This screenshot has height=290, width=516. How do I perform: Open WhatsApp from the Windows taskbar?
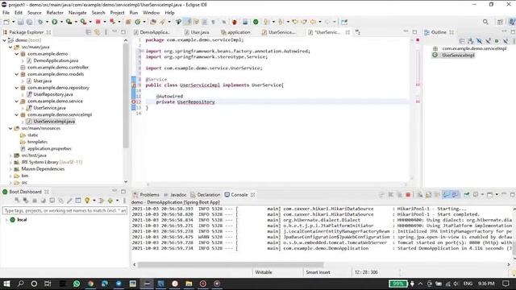pos(77,284)
